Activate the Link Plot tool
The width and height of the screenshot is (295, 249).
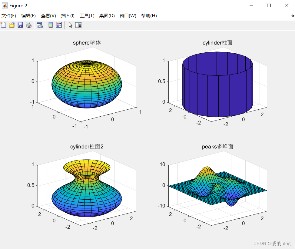click(x=39, y=25)
